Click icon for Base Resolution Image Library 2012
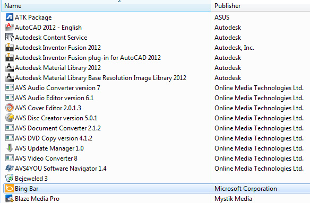This screenshot has width=310, height=203. pyautogui.click(x=10, y=77)
